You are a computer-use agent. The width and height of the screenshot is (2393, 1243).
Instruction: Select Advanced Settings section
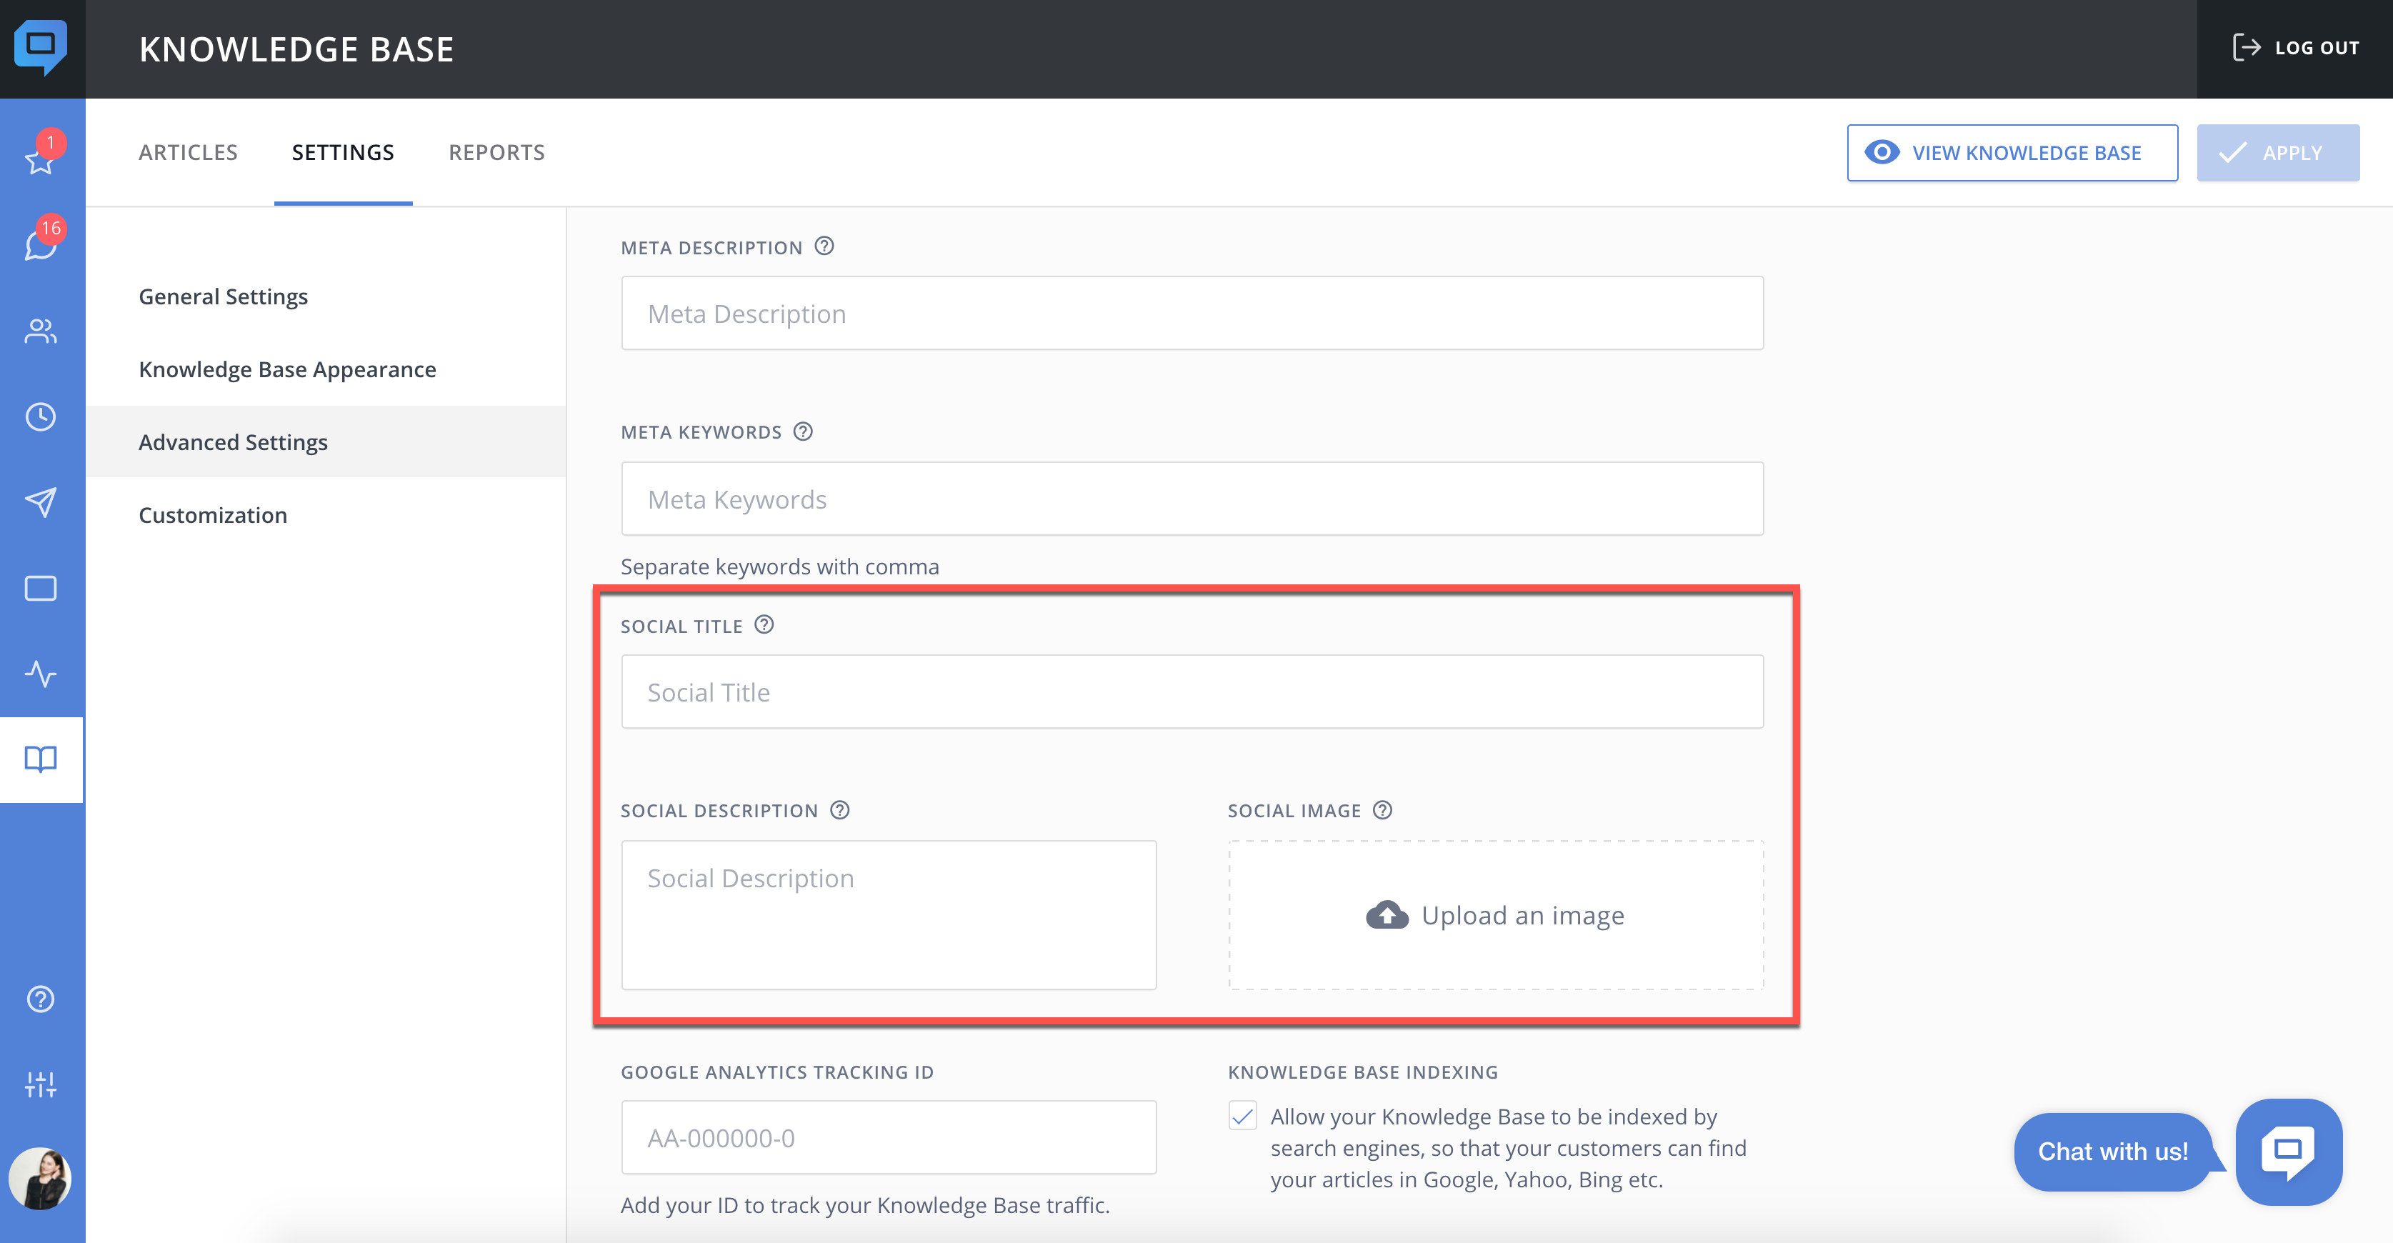[x=327, y=441]
